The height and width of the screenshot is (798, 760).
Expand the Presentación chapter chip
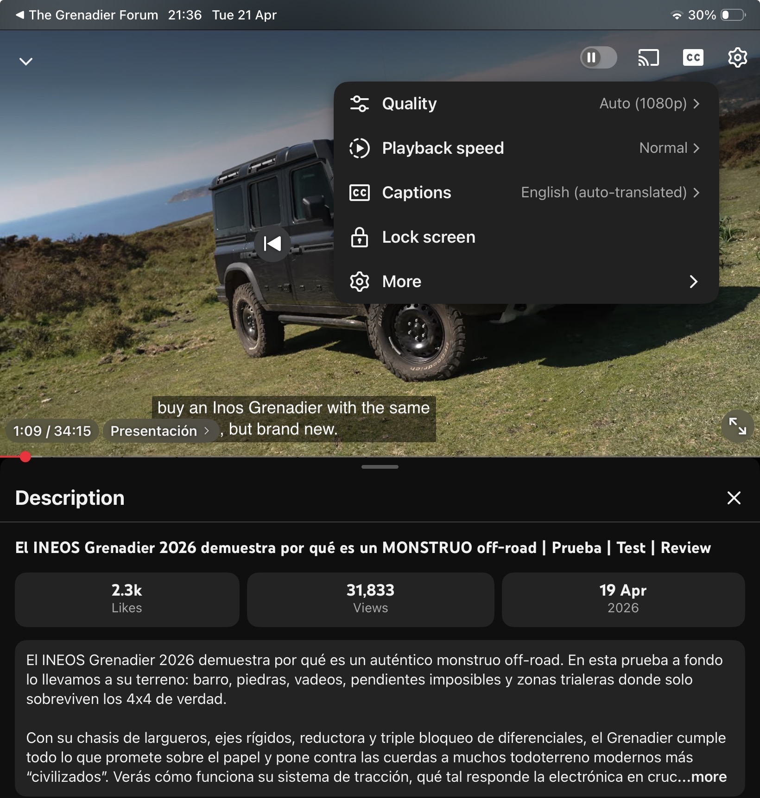160,431
